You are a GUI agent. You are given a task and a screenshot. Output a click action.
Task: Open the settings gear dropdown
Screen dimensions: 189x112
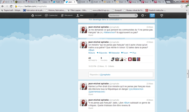pyautogui.click(x=143, y=15)
